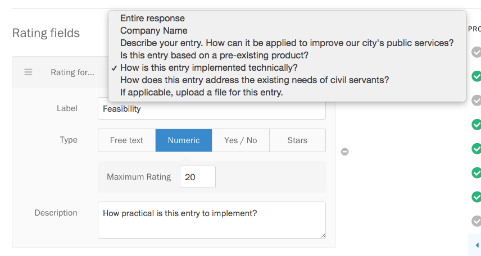The image size is (481, 256).
Task: Click the Maximum Rating number field
Action: click(198, 177)
